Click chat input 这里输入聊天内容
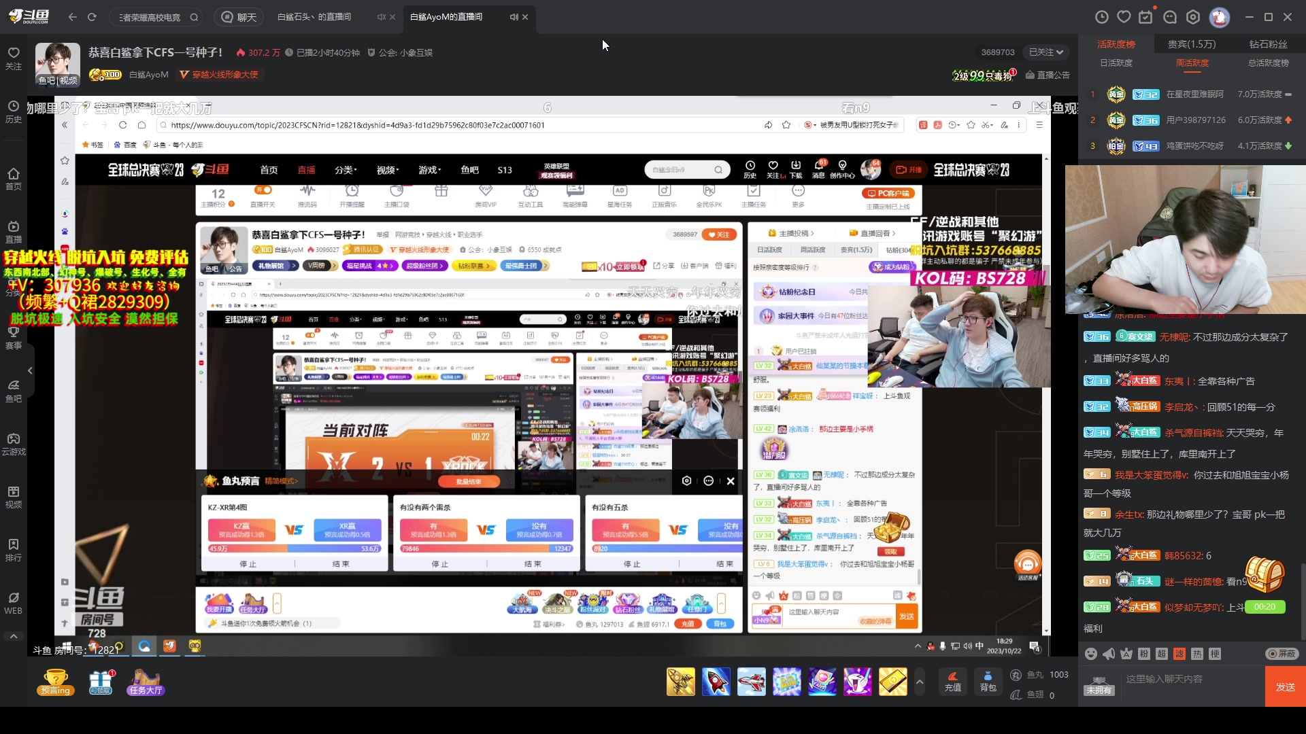Viewport: 1306px width, 734px height. (x=1190, y=679)
